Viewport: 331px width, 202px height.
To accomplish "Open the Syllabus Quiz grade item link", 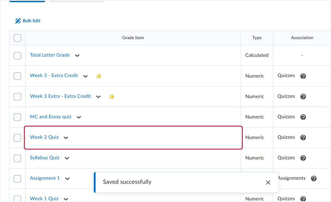I will pos(45,158).
